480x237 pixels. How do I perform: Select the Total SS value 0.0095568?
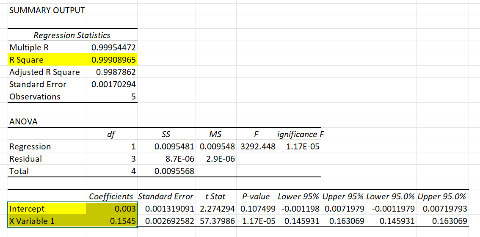(x=175, y=171)
